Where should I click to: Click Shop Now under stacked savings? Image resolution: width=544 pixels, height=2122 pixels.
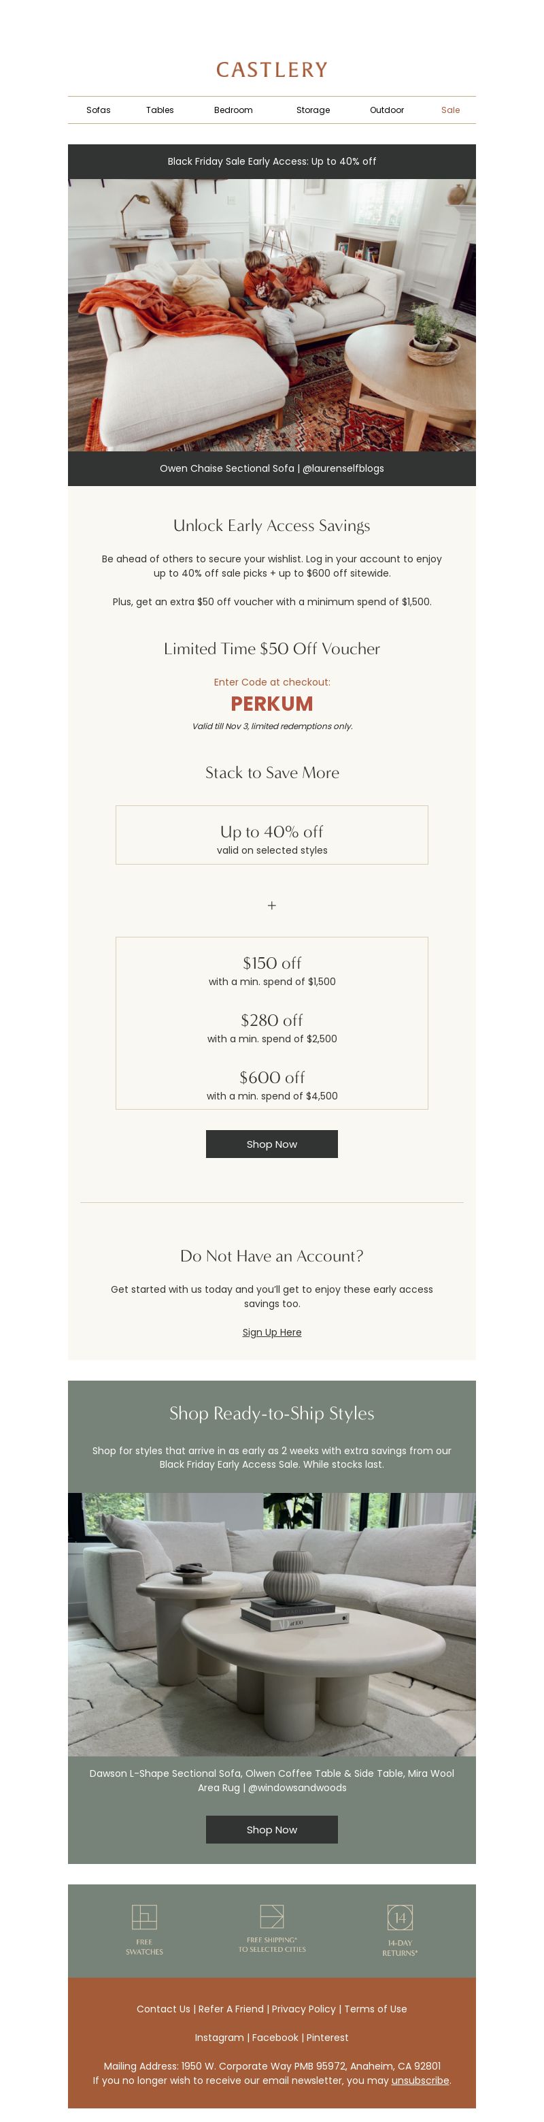click(x=271, y=1144)
